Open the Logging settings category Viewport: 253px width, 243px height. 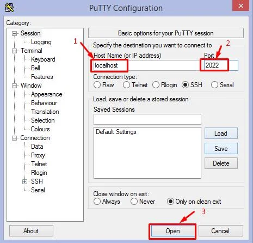click(41, 42)
